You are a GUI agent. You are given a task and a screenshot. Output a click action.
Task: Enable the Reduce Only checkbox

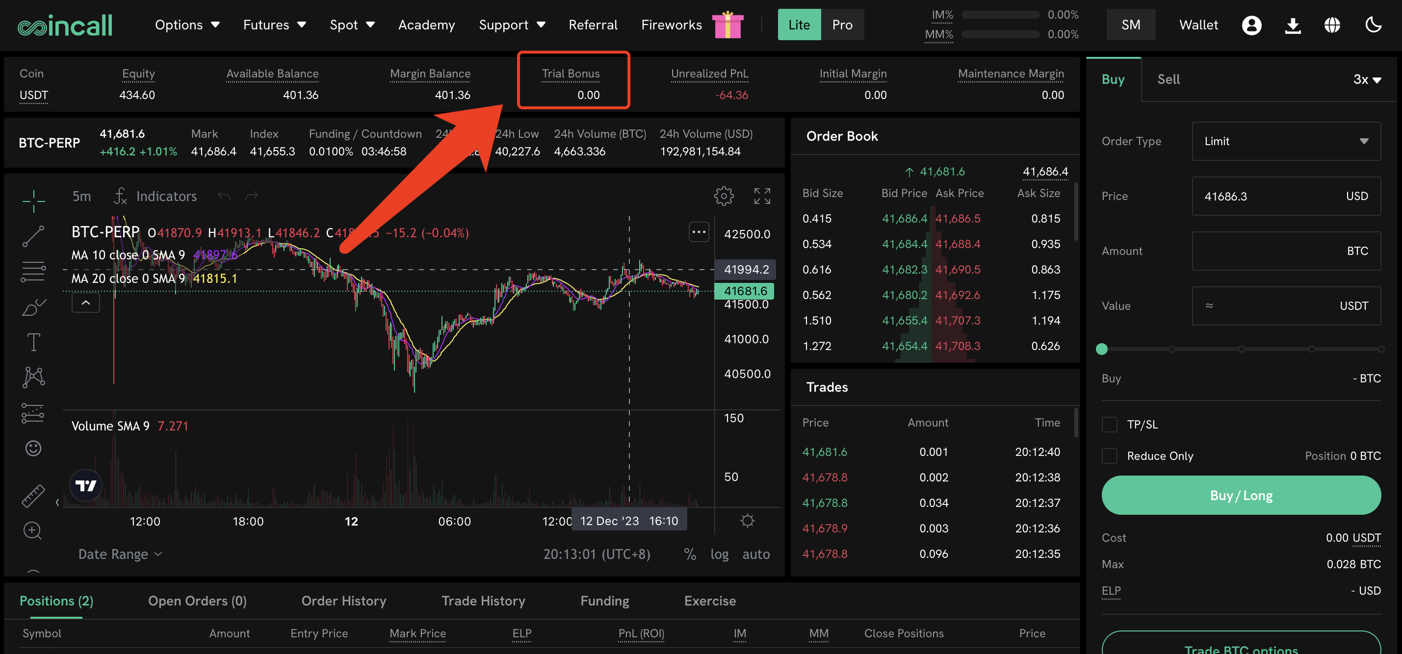tap(1109, 455)
